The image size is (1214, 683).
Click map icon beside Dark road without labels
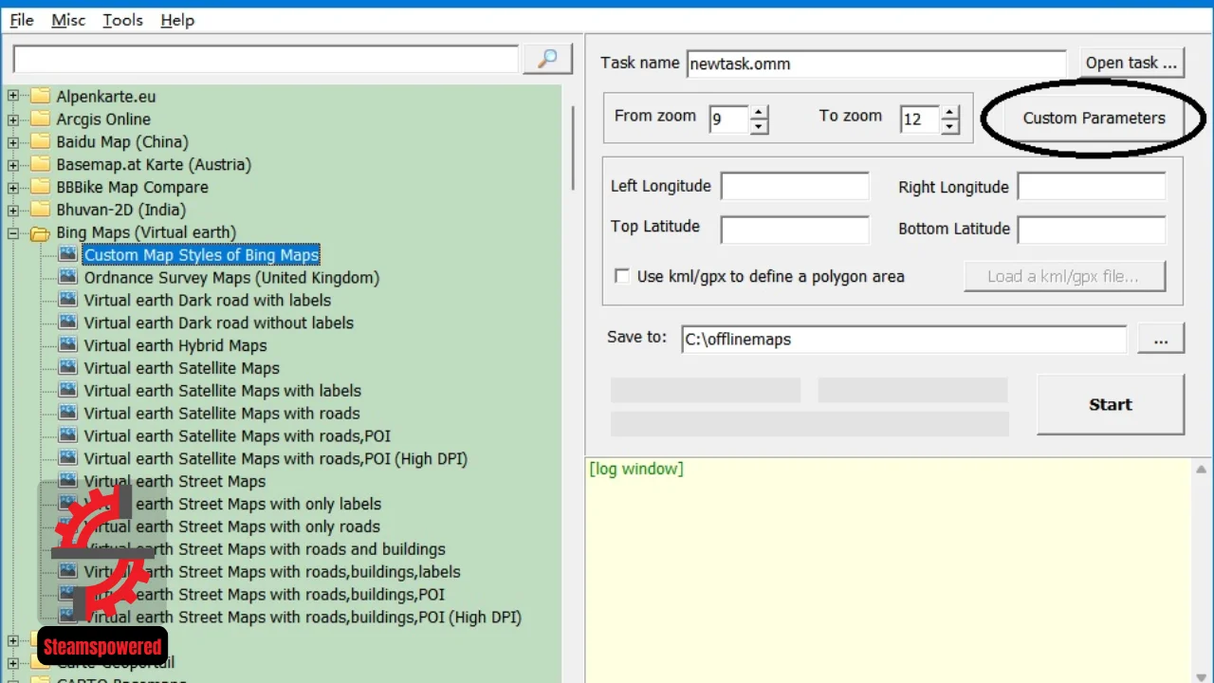67,323
